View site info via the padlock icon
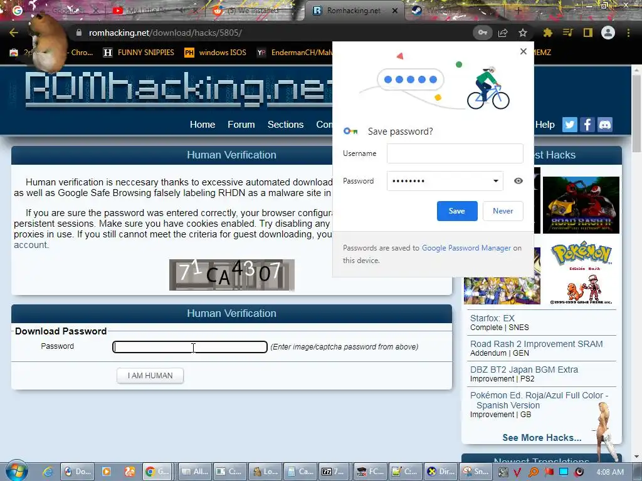 [x=79, y=33]
